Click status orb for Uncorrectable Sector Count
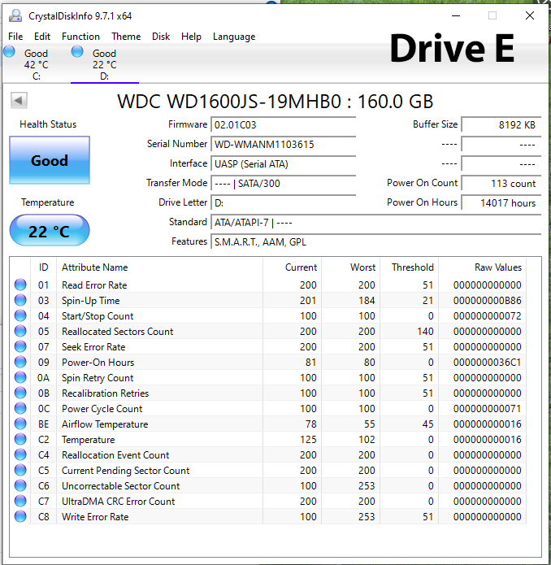Viewport: 551px width, 565px height. coord(20,485)
